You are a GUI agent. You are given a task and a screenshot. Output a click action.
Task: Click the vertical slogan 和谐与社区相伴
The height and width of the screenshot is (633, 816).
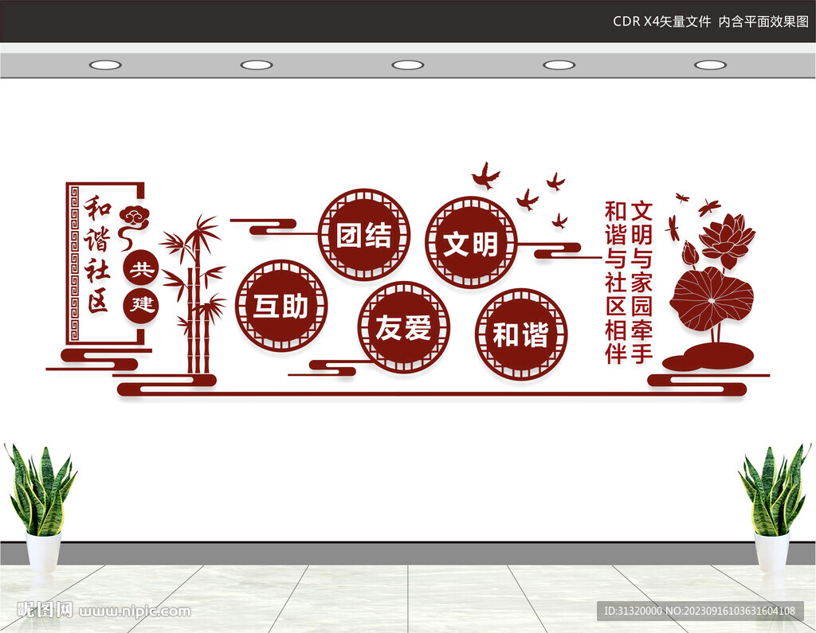pyautogui.click(x=616, y=283)
